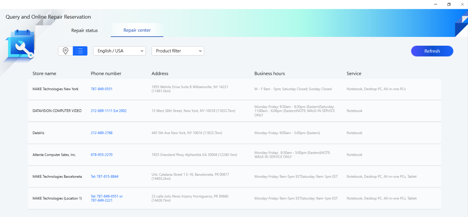Click Notebook service in Atlanta row
Screen dimensions: 468x217
355,155
